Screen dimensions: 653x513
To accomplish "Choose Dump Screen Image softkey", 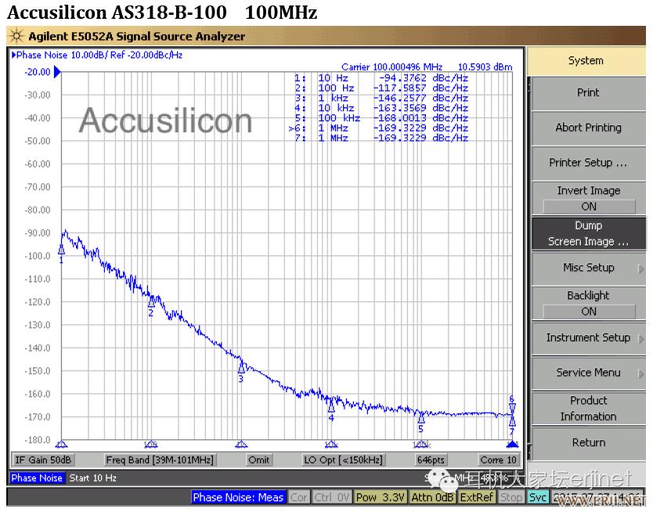I will [x=588, y=233].
